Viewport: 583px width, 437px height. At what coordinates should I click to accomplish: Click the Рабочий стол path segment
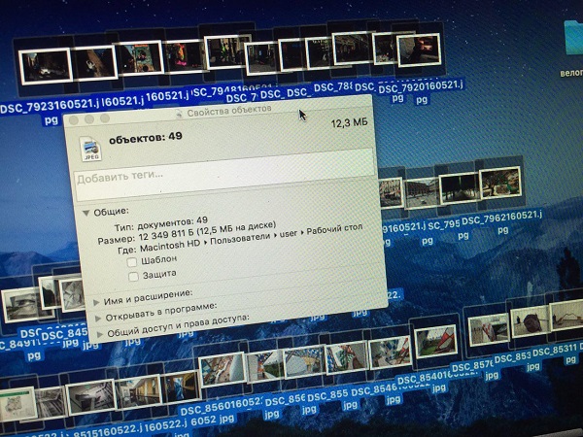coord(334,228)
